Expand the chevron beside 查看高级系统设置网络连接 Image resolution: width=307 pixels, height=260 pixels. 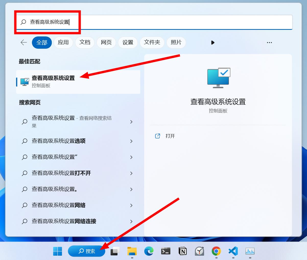tap(132, 222)
